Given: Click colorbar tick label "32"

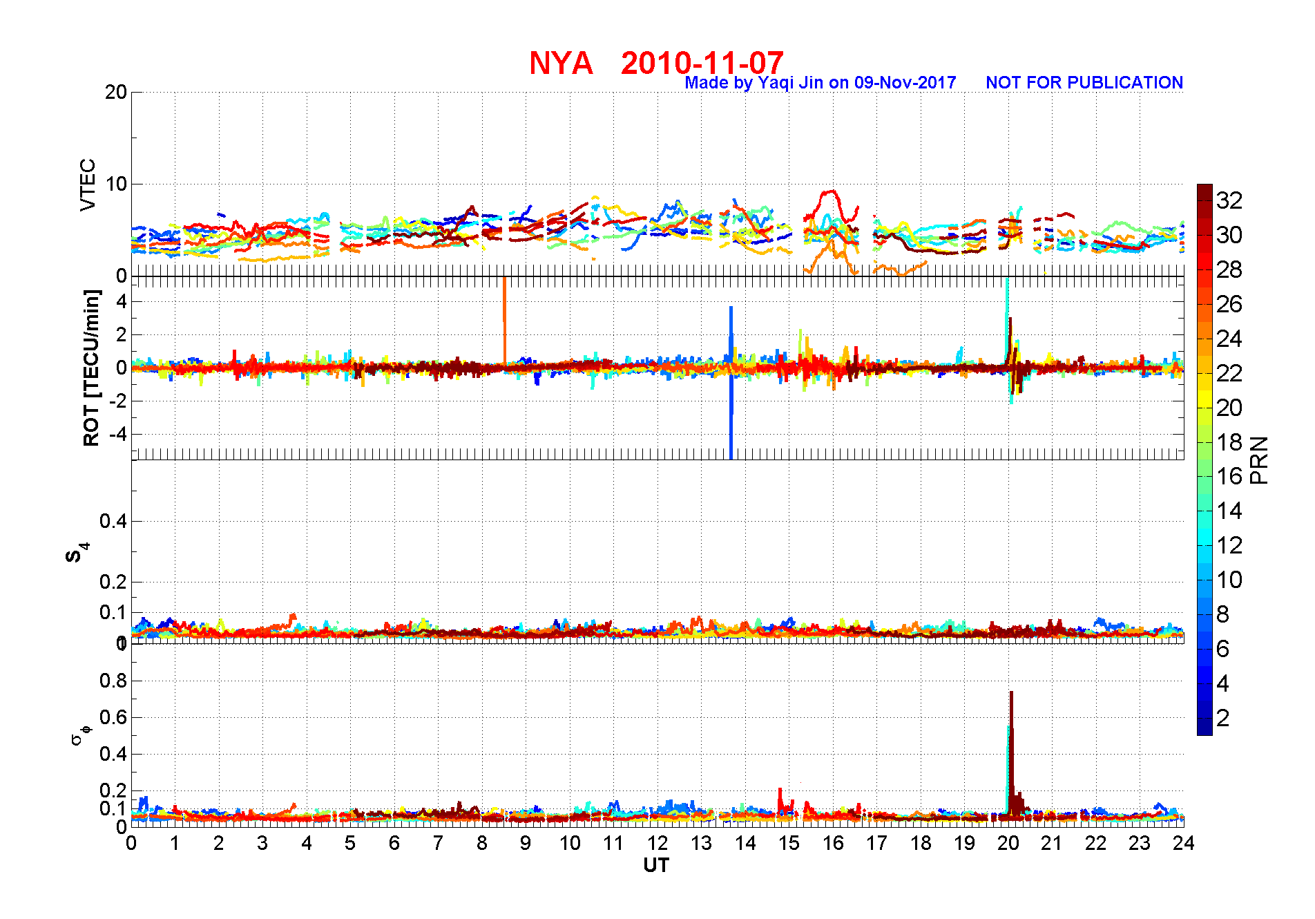Looking at the screenshot, I should point(1229,200).
